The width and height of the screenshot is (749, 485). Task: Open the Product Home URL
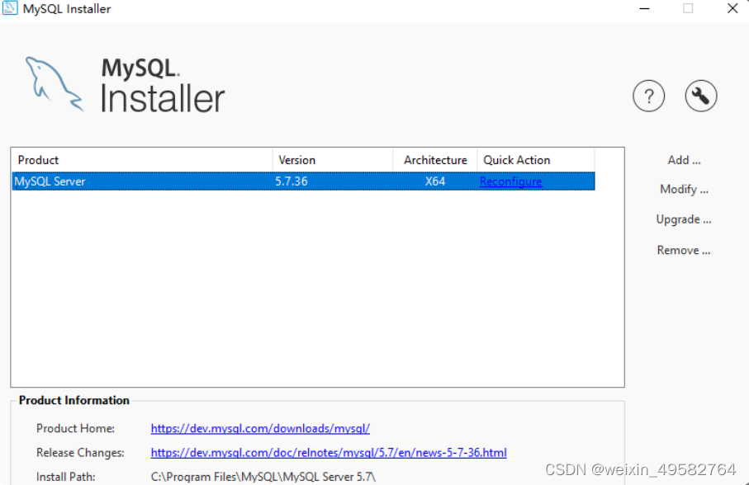pos(260,428)
